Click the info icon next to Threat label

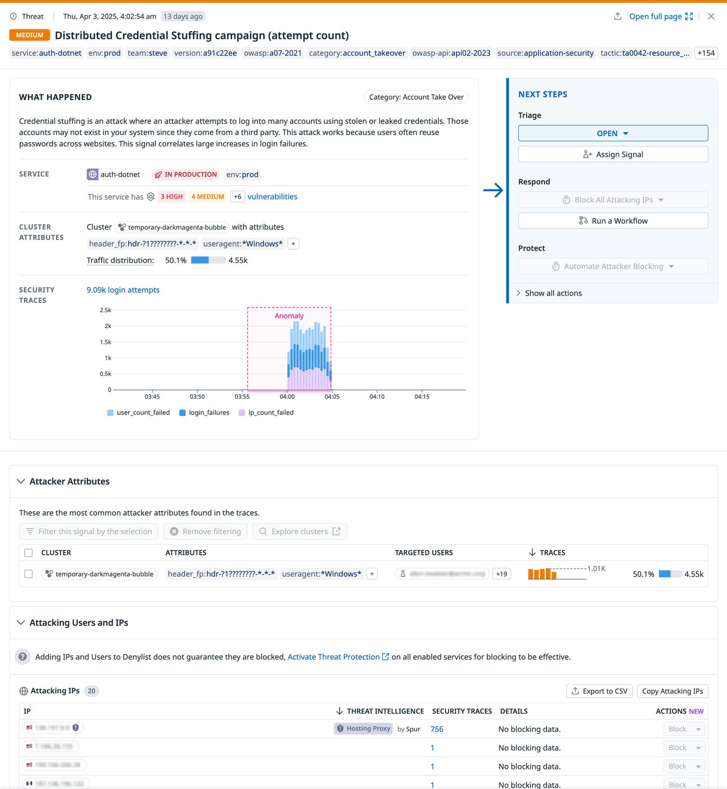click(x=13, y=16)
